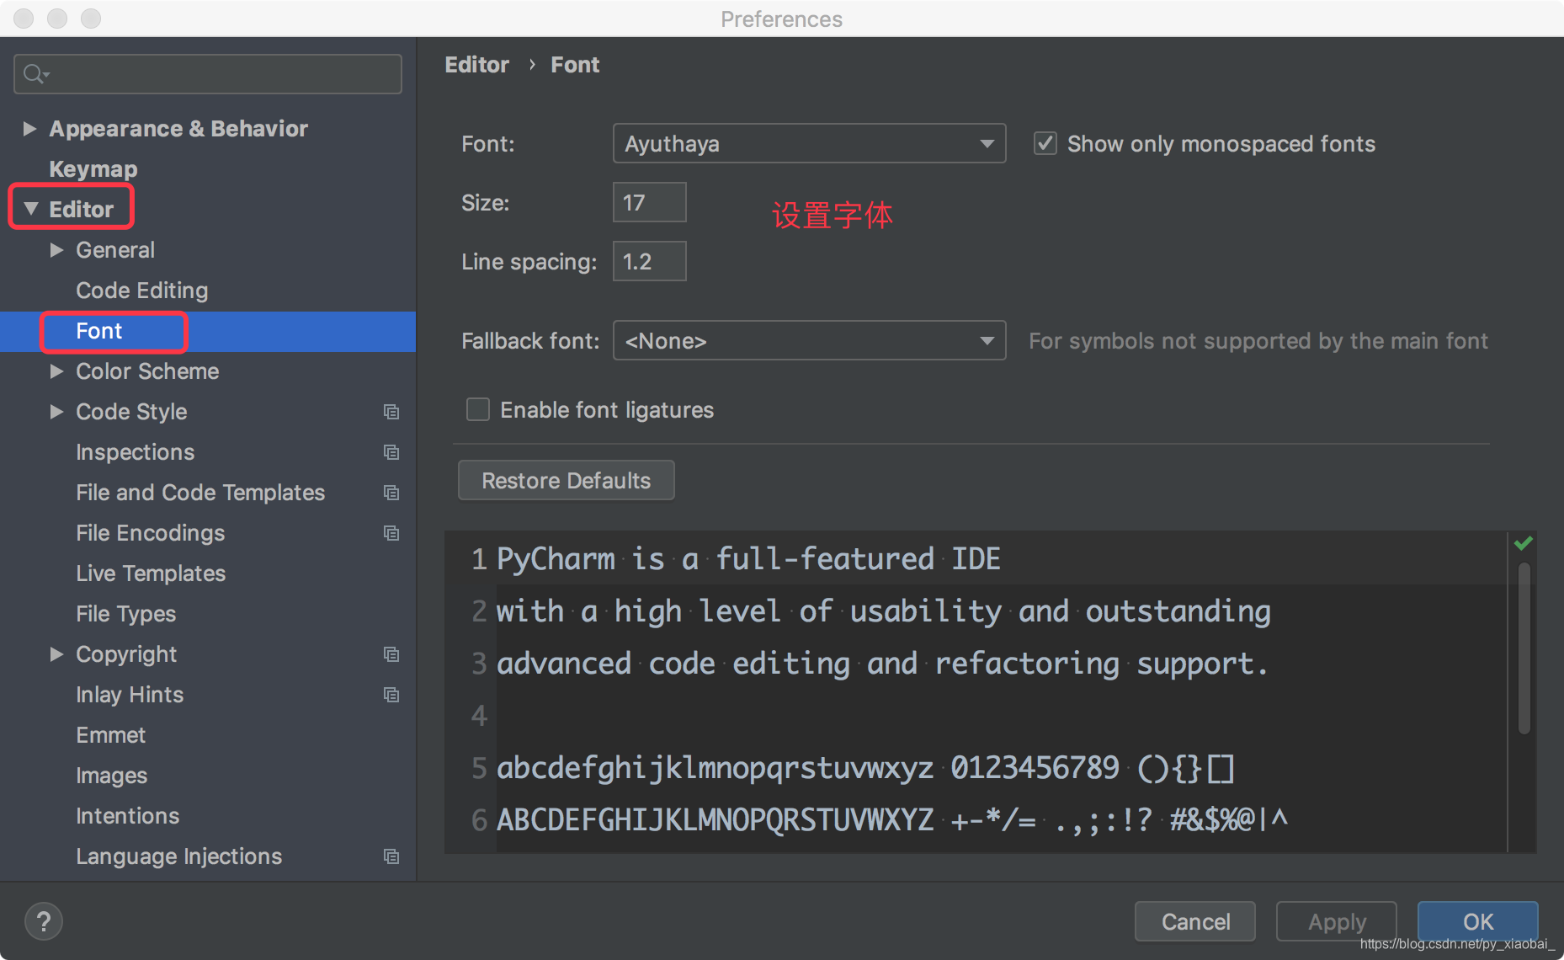Expand the General subsection arrow

point(56,250)
